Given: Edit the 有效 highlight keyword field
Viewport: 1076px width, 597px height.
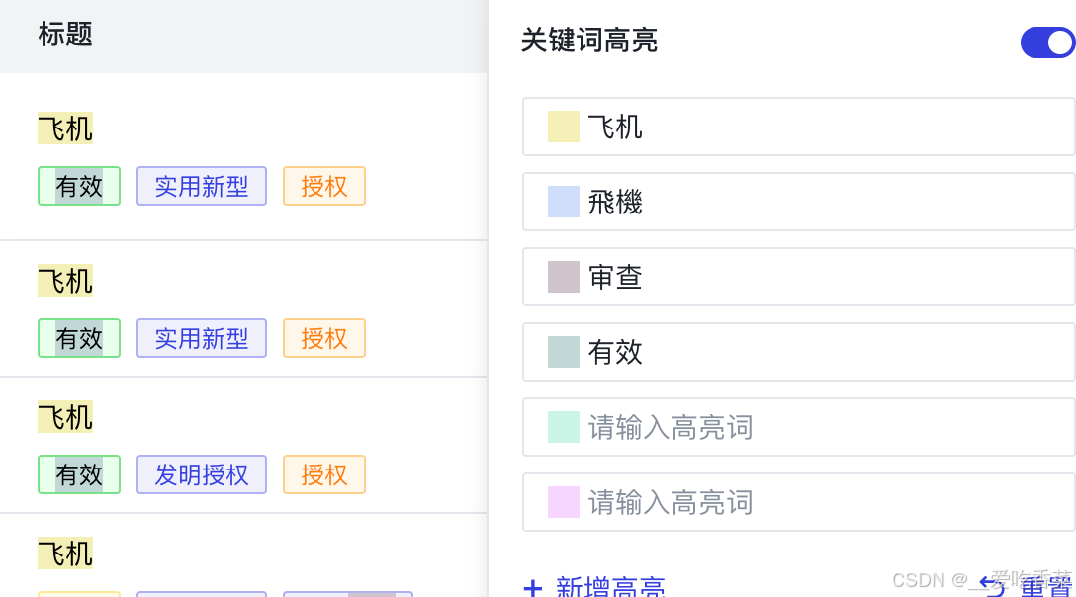Looking at the screenshot, I should tap(799, 352).
